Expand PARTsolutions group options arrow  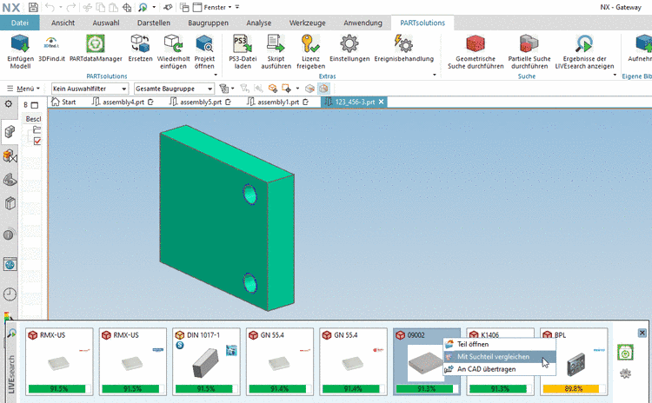click(216, 75)
